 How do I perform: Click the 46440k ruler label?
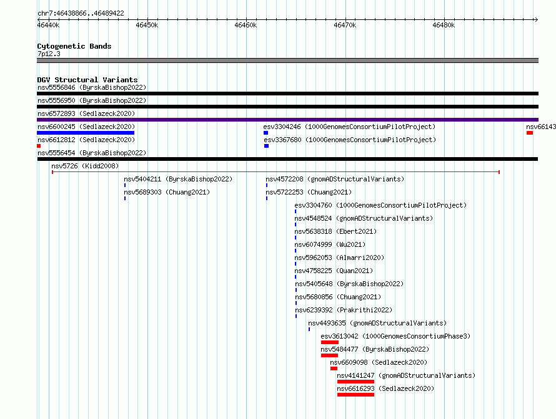(x=48, y=25)
